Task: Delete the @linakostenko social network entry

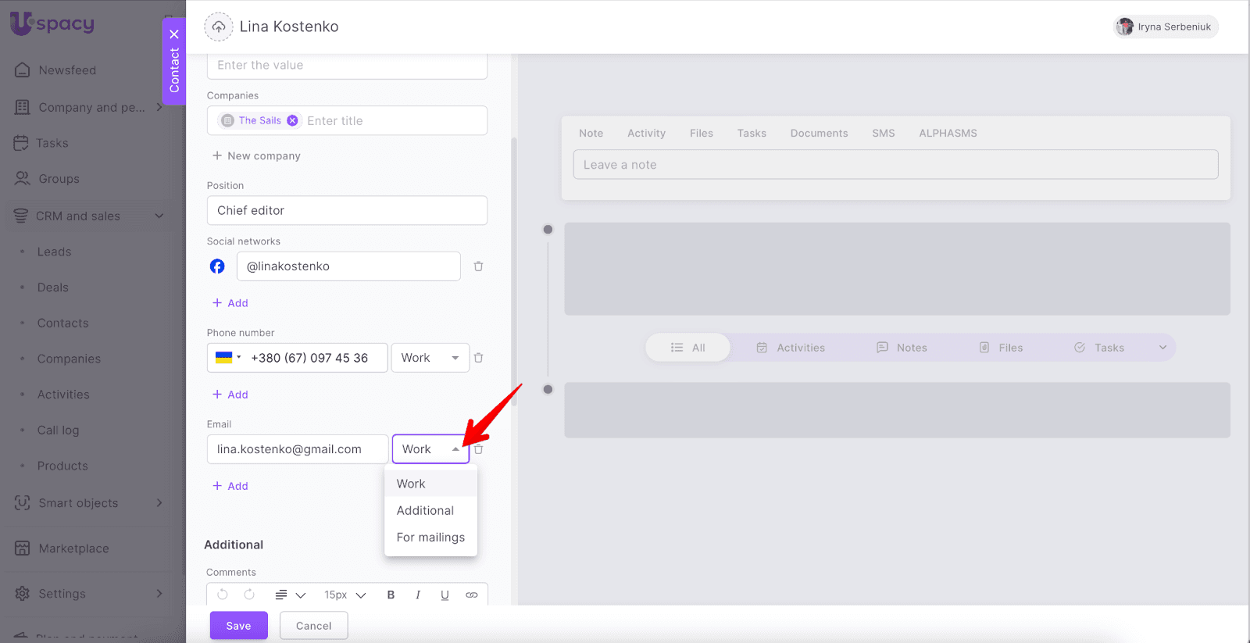Action: click(478, 266)
